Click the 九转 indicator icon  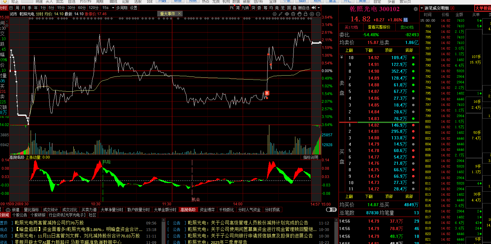click(x=245, y=8)
